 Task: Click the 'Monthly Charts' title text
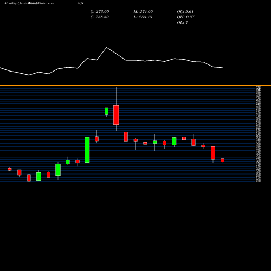tap(15, 3)
